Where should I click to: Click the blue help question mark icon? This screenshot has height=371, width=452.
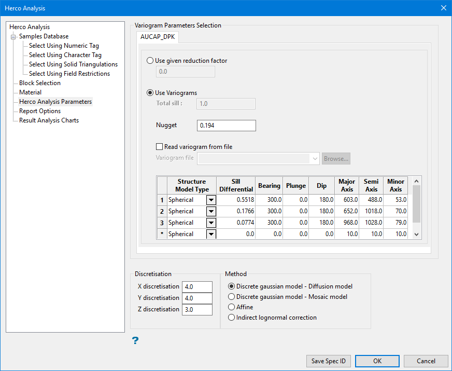(x=135, y=340)
